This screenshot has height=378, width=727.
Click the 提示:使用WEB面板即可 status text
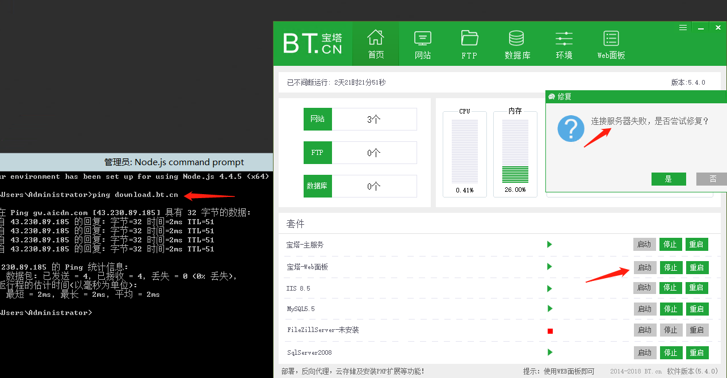(x=558, y=371)
